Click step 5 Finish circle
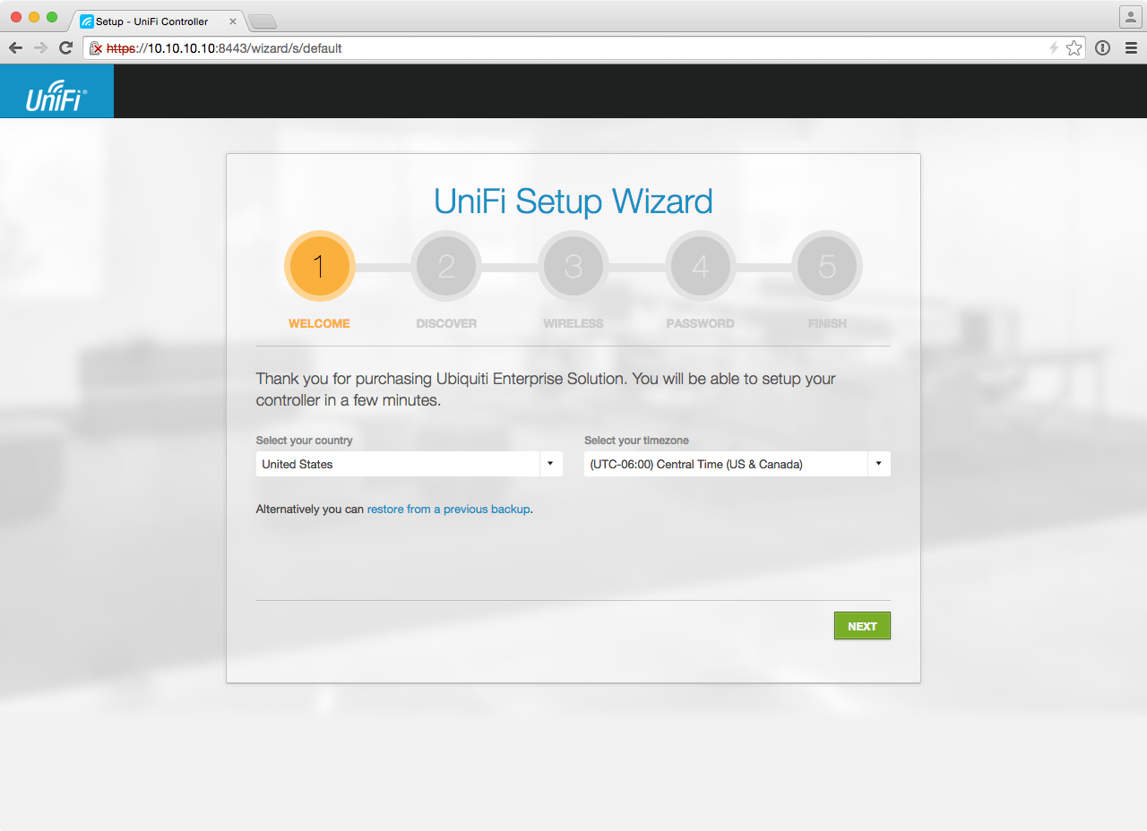 (x=827, y=266)
